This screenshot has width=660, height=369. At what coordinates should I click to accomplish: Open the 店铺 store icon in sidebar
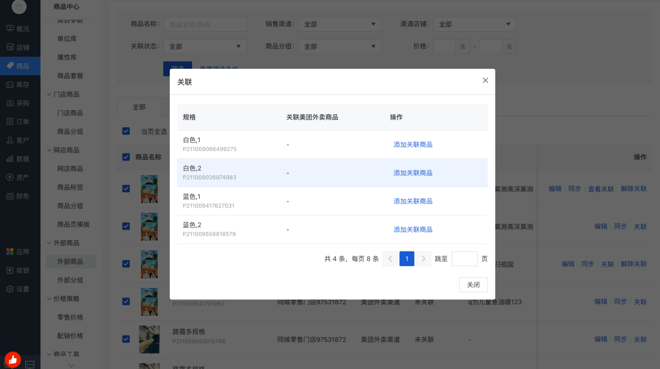pos(10,47)
